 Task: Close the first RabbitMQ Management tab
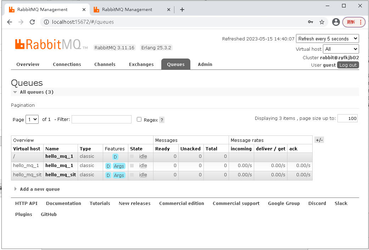[x=84, y=10]
